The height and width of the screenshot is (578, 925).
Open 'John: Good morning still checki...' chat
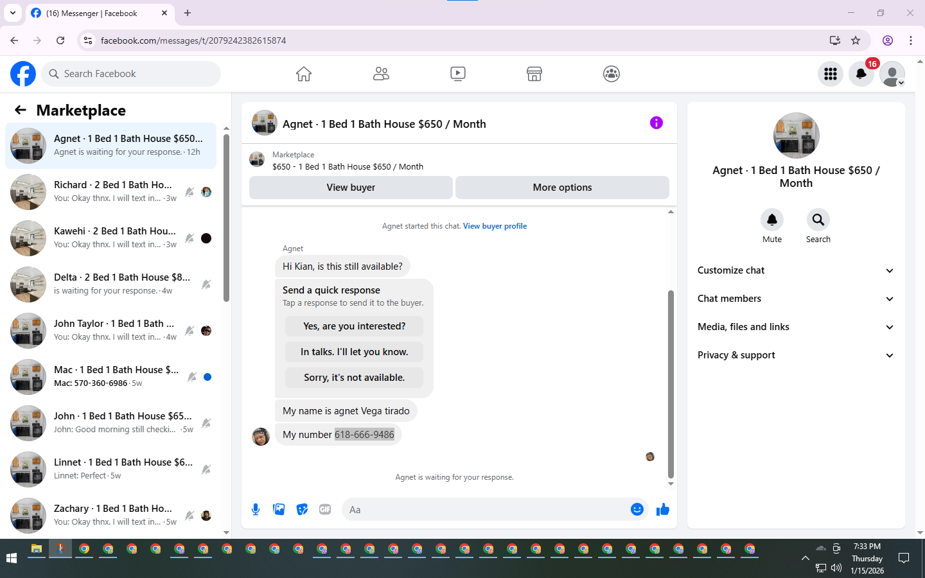tap(110, 423)
